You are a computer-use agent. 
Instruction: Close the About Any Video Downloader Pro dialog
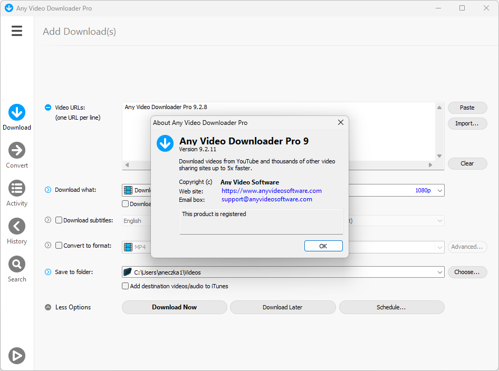341,122
